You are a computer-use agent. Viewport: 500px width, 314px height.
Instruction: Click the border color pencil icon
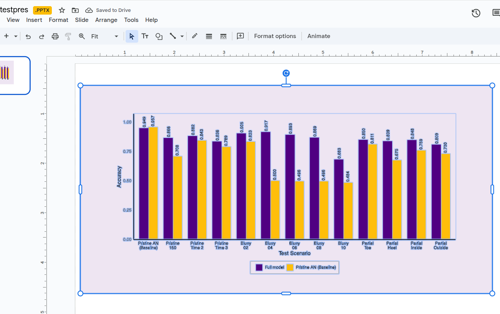coord(195,36)
